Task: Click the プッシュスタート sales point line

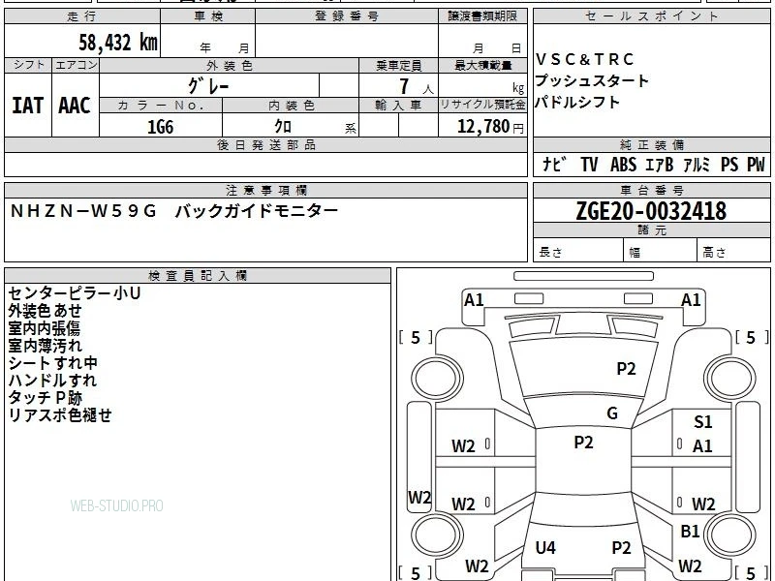Action: pyautogui.click(x=592, y=80)
